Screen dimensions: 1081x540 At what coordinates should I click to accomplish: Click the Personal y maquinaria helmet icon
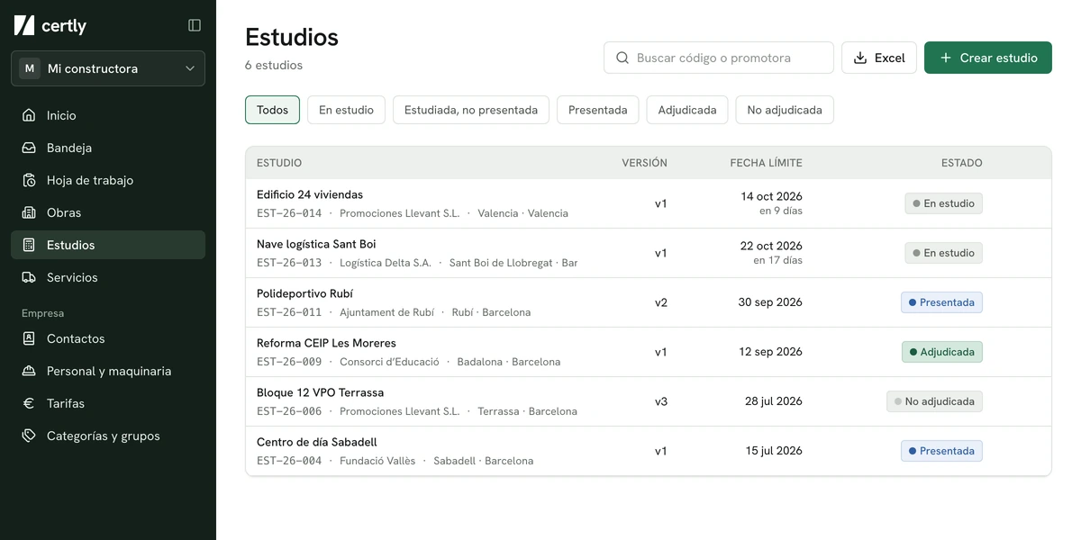29,371
